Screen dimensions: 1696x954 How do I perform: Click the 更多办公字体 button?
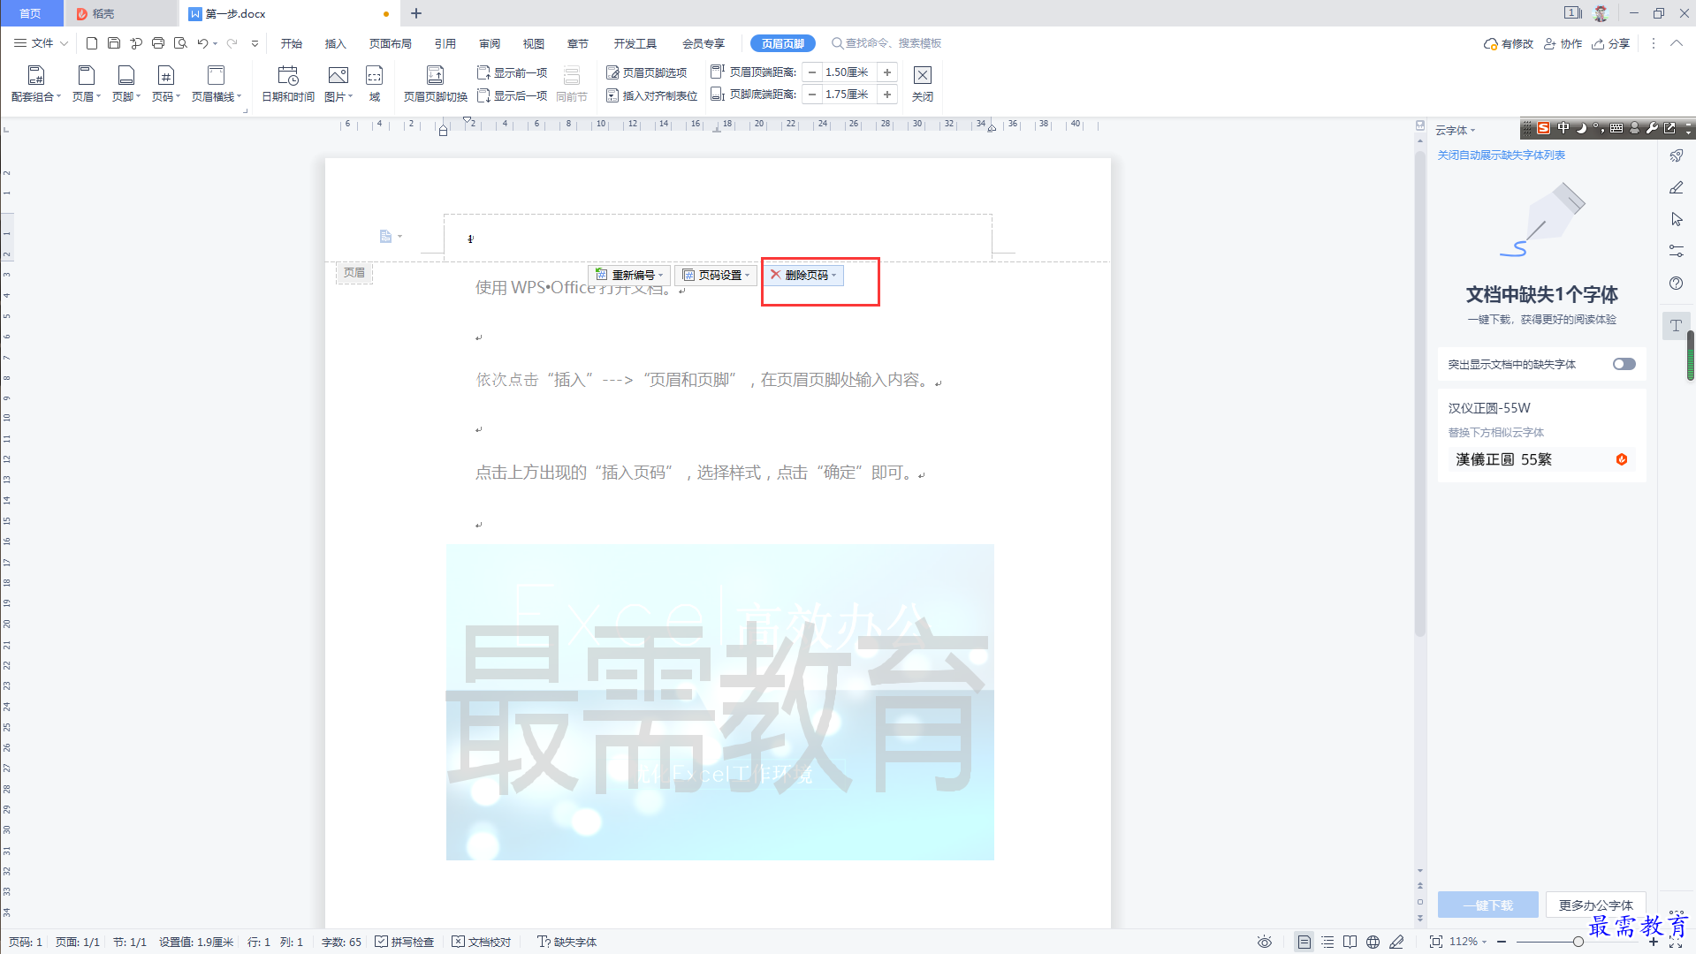[1596, 905]
